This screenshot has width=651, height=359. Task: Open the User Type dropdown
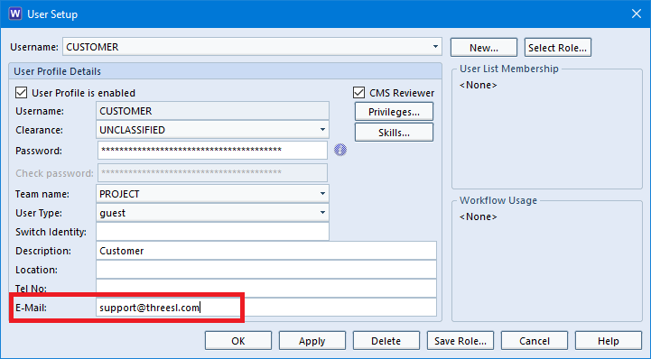322,213
